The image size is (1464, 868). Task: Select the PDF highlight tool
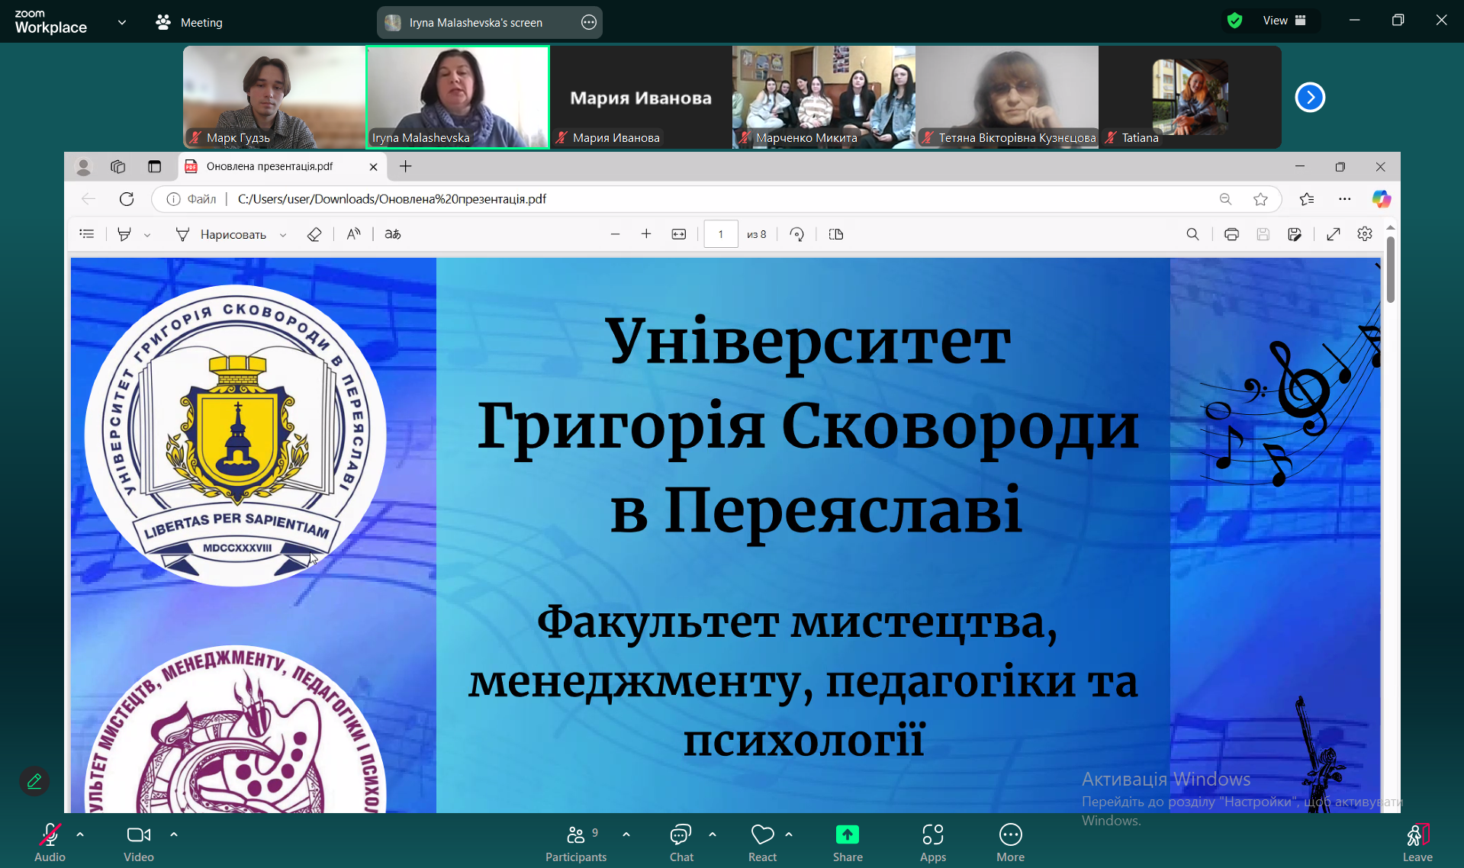tap(124, 234)
